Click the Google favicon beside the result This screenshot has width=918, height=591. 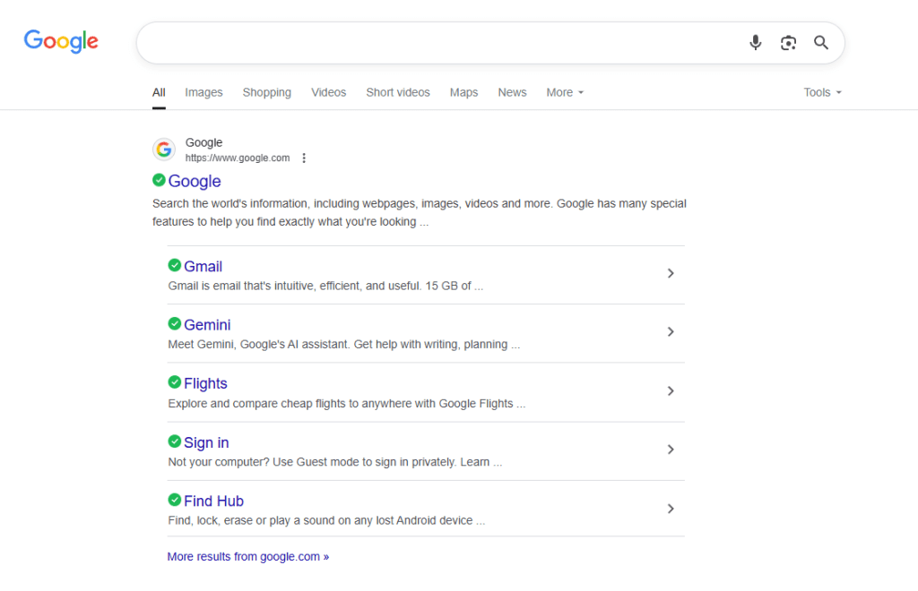click(163, 150)
